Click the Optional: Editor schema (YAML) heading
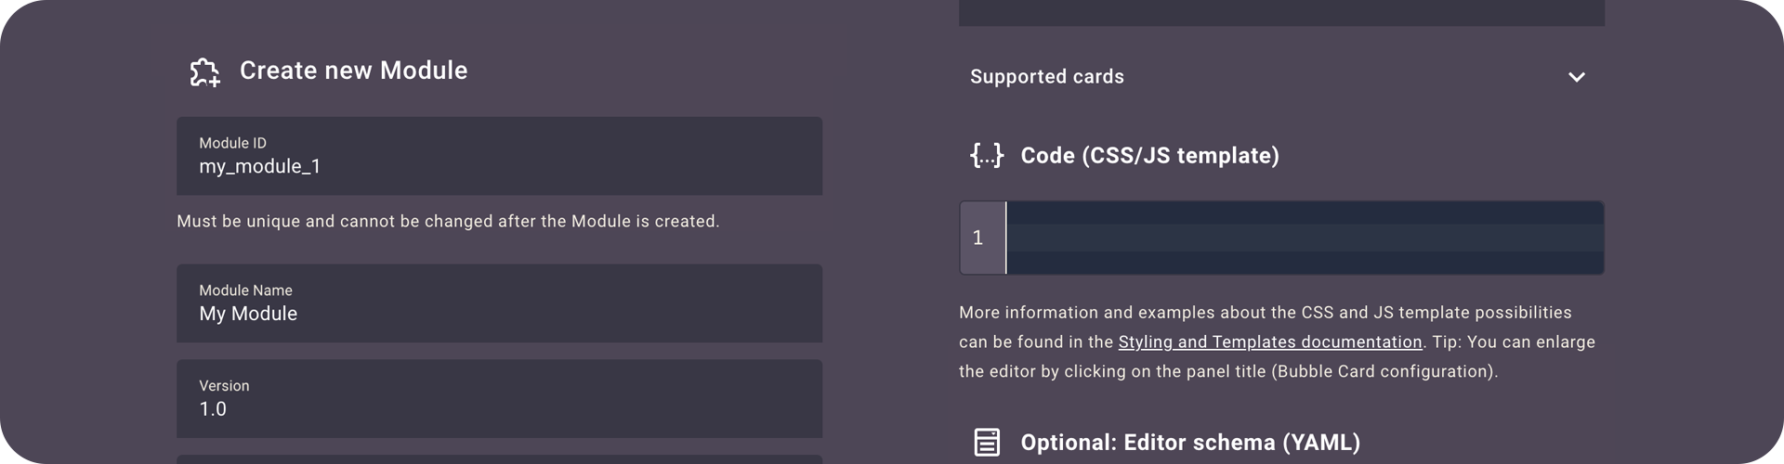 (x=1190, y=443)
